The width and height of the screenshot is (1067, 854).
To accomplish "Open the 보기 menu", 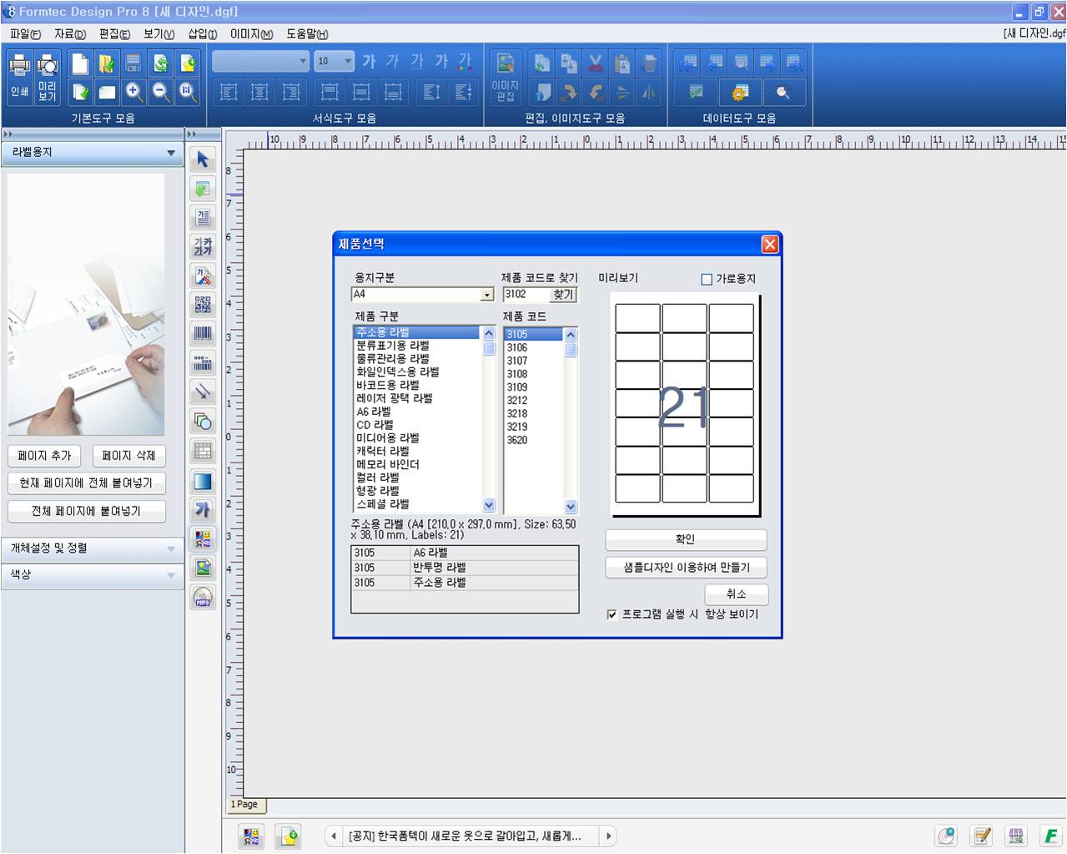I will [159, 34].
